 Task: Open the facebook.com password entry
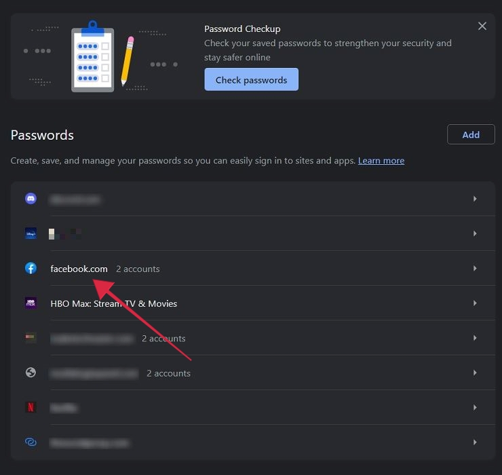pyautogui.click(x=253, y=269)
